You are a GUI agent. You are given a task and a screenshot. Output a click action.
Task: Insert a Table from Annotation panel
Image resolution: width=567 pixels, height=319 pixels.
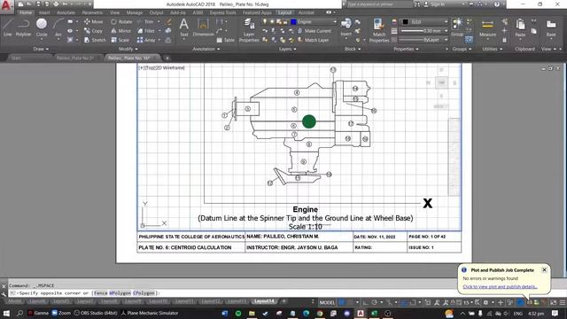(x=226, y=40)
